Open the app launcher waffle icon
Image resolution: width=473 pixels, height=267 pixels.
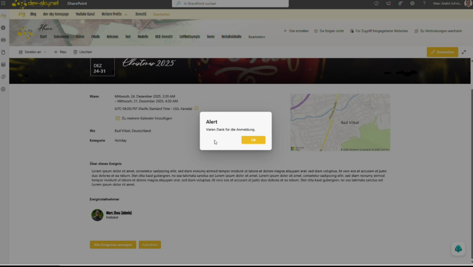tap(3, 3)
